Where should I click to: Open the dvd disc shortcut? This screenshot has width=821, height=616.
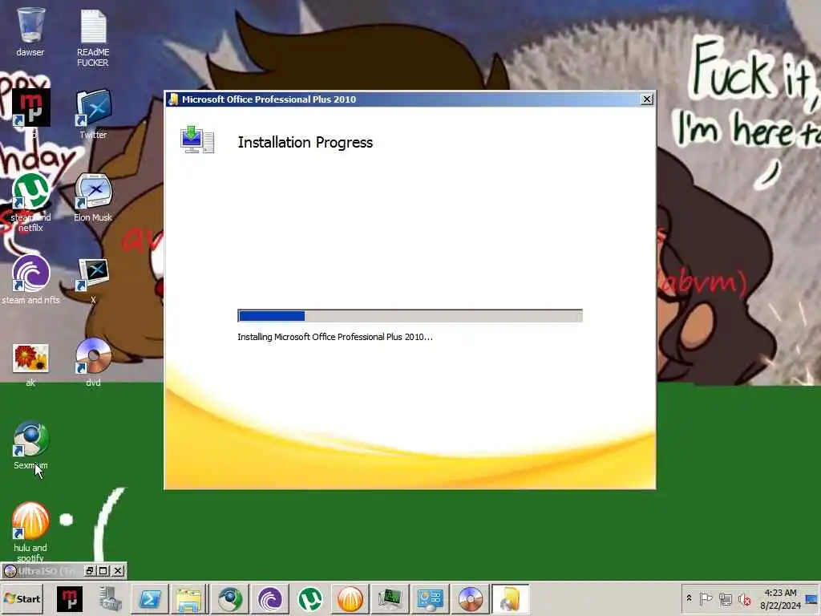click(x=93, y=356)
